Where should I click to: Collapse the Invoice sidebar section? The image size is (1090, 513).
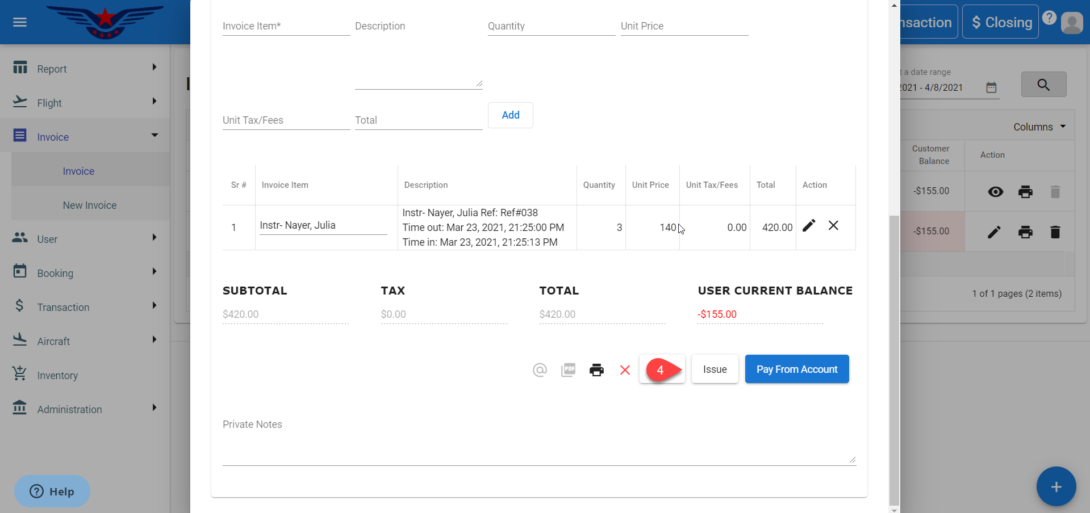85,137
